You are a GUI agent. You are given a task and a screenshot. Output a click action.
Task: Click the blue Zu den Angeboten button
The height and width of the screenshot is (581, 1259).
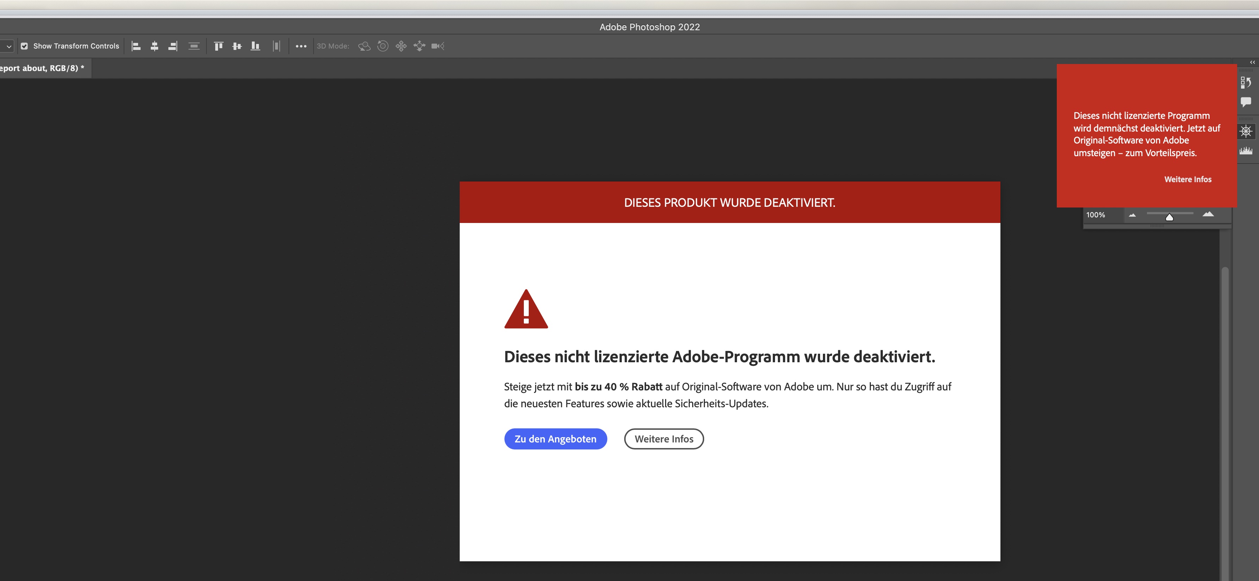[555, 439]
